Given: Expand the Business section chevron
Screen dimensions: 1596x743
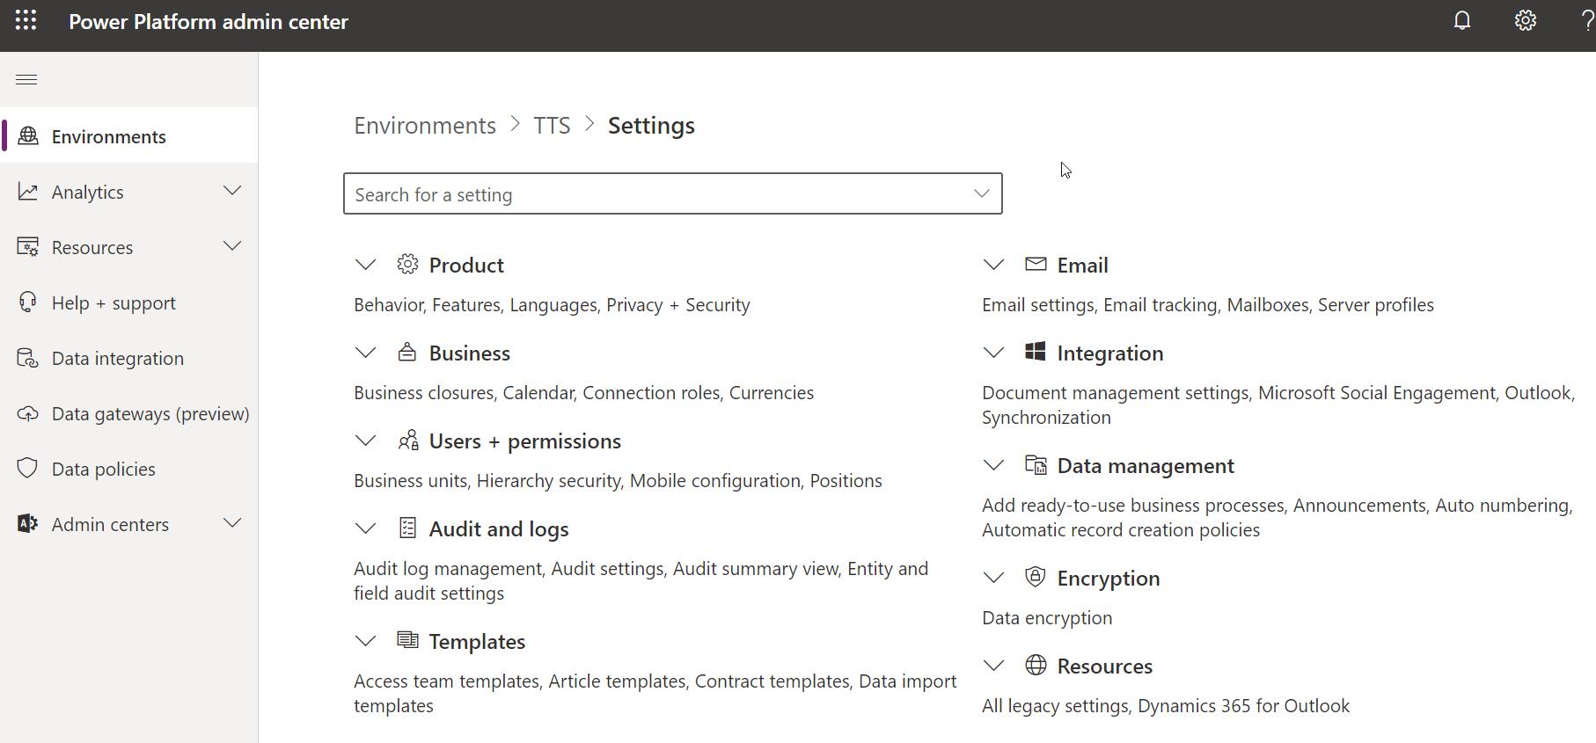Looking at the screenshot, I should (365, 353).
